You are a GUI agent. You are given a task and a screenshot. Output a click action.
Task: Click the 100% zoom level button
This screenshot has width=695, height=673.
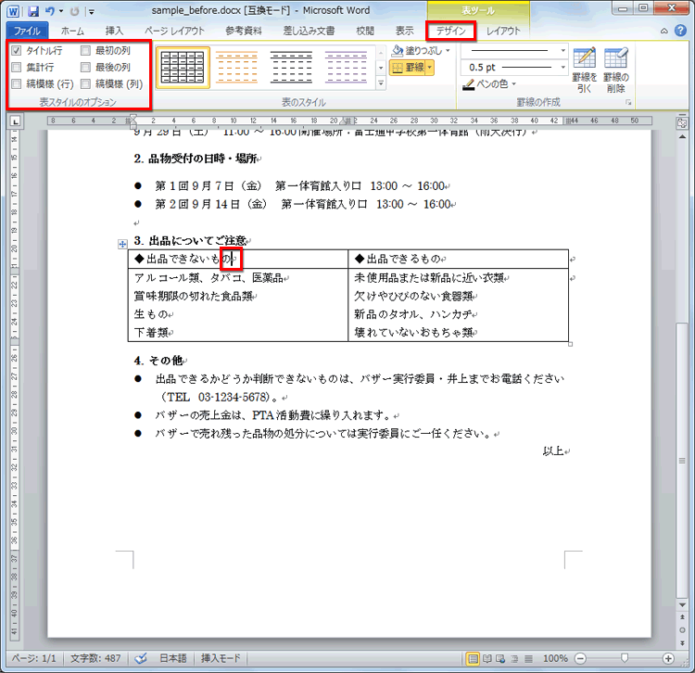click(555, 658)
